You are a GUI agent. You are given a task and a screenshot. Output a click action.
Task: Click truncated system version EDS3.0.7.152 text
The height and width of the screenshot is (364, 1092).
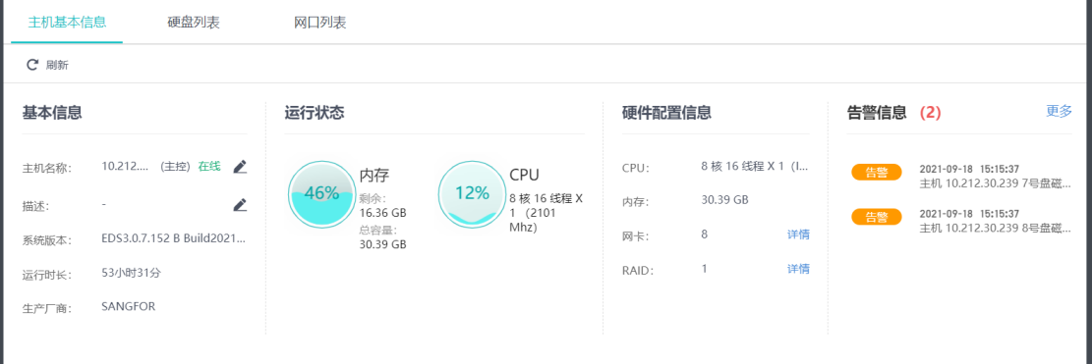point(173,238)
